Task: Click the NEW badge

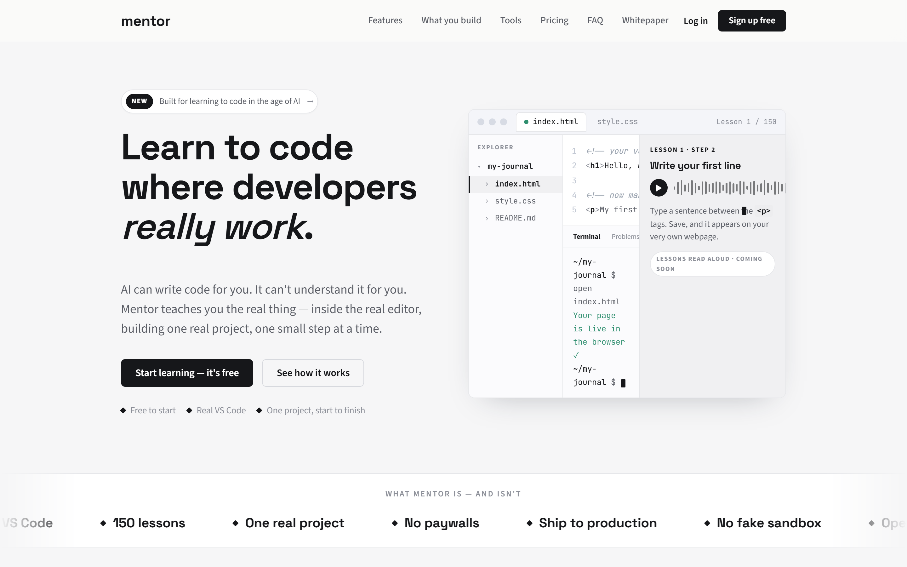Action: [x=139, y=101]
